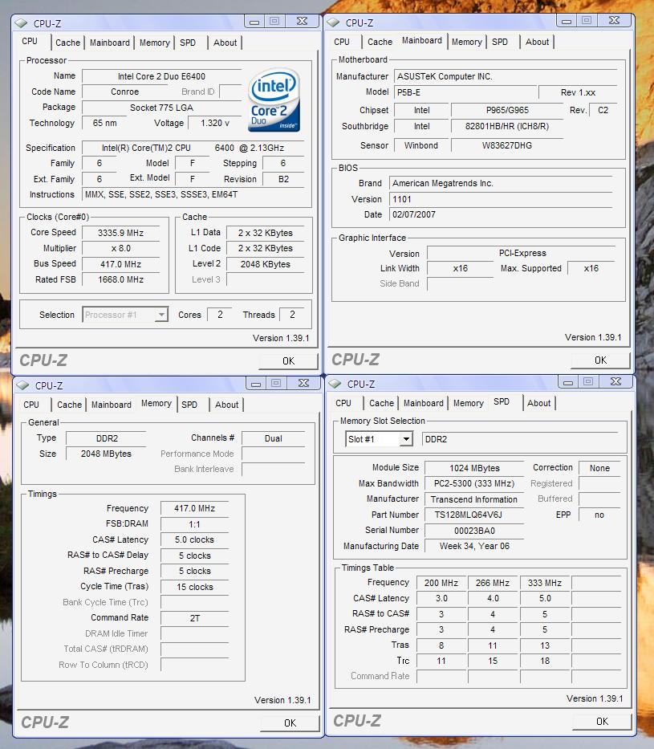Close the CPU-Z window showing Memory Slot Selection
Screen dimensions: 654x749
point(615,381)
